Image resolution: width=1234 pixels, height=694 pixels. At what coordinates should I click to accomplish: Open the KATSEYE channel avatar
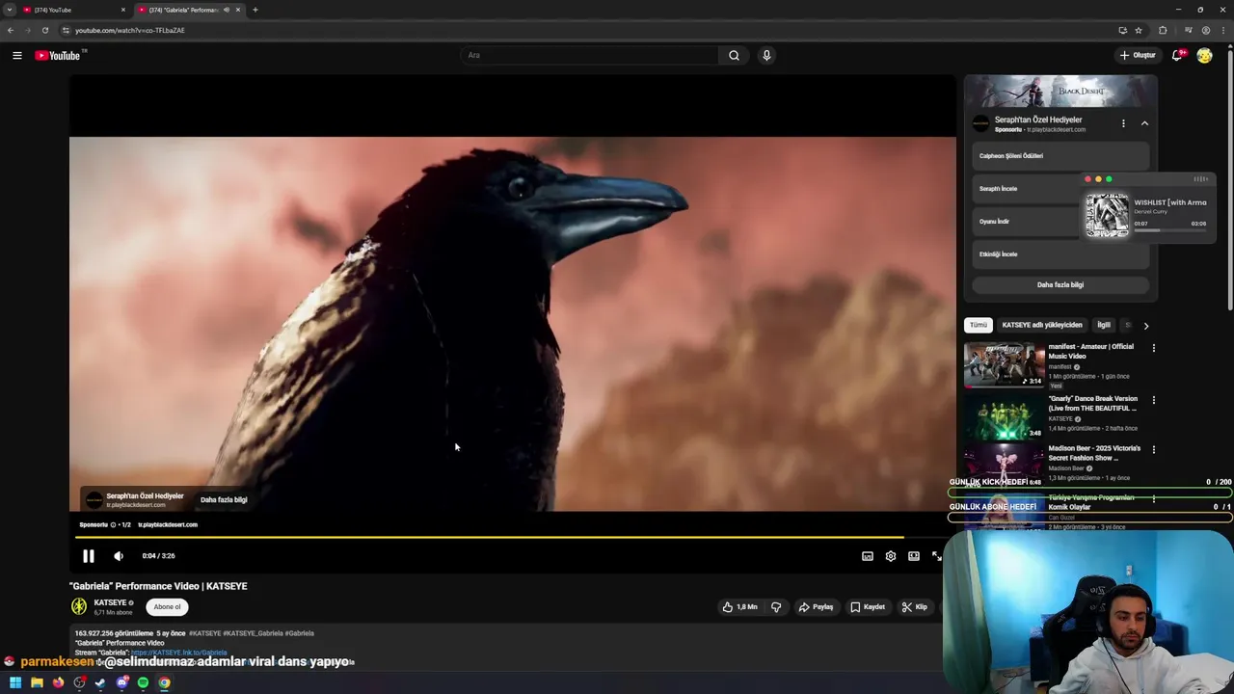tap(79, 606)
